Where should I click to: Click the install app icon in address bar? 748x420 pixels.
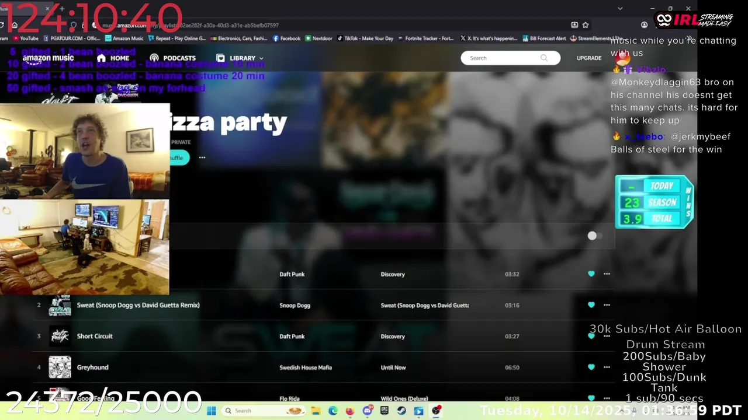(574, 25)
